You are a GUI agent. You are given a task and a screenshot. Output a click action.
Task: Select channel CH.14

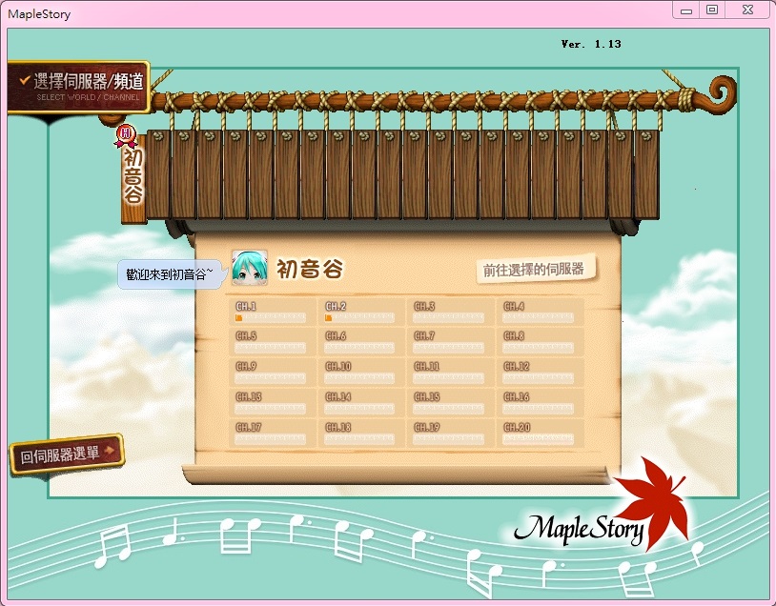[x=361, y=403]
